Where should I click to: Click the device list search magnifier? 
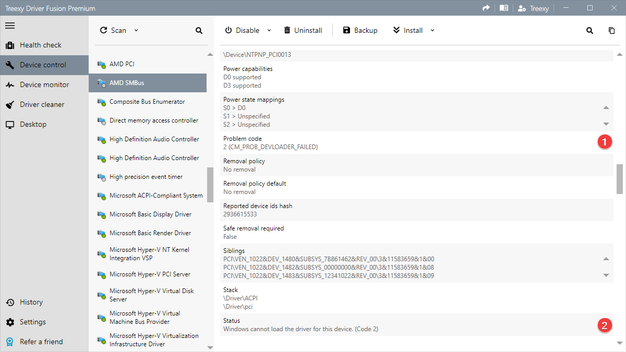[199, 31]
